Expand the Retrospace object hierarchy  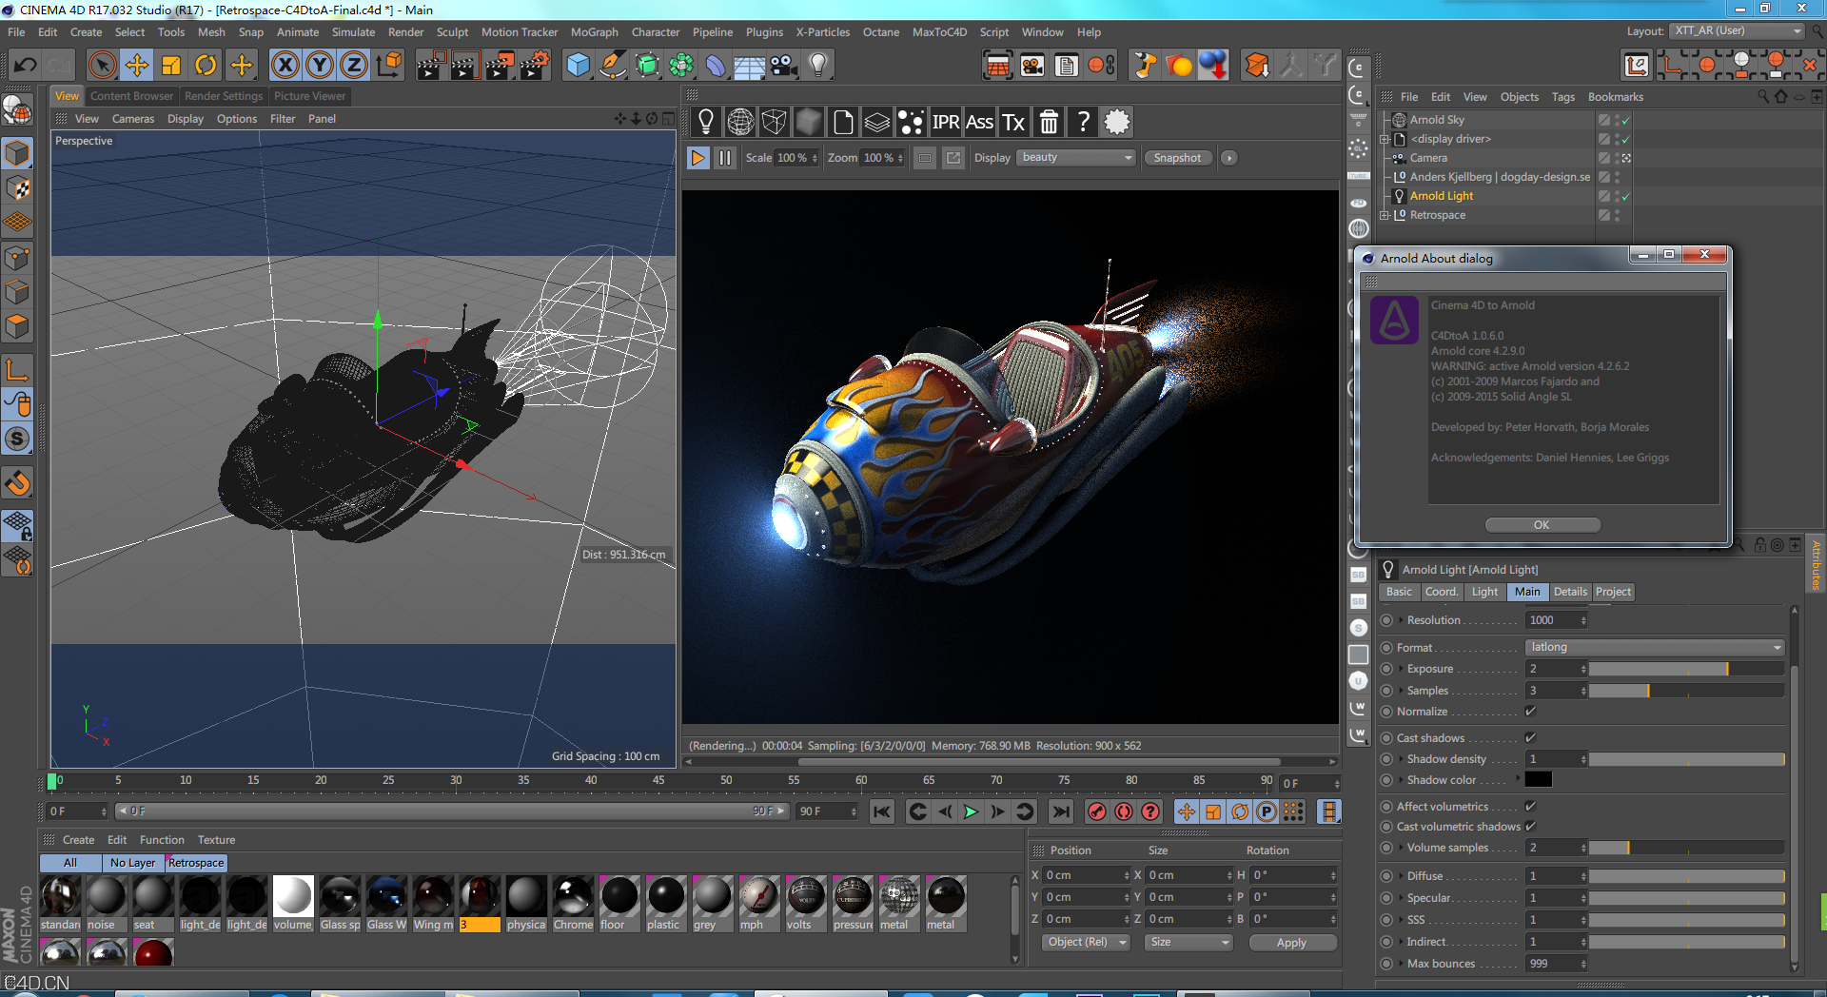point(1385,215)
